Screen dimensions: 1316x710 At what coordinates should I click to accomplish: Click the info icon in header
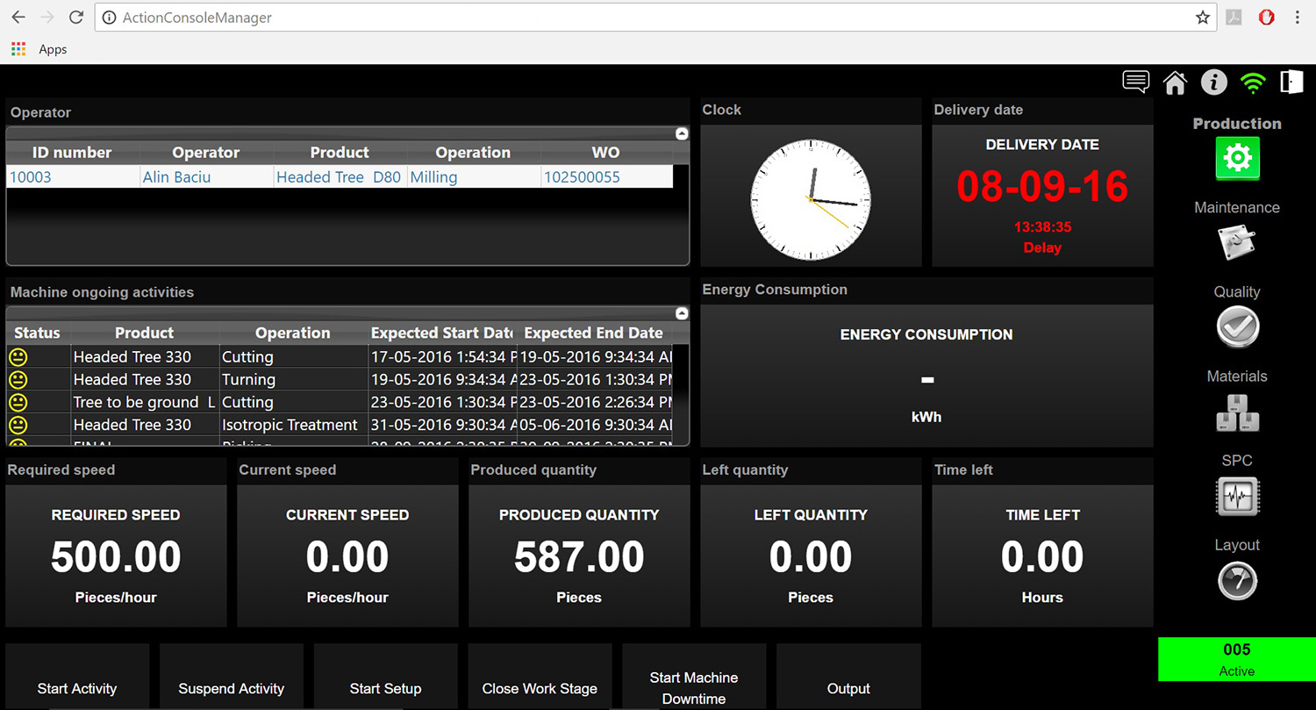click(x=1213, y=82)
